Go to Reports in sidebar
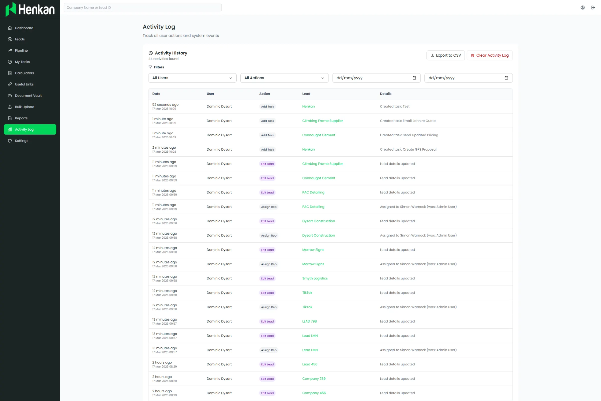The image size is (601, 401). click(x=21, y=118)
